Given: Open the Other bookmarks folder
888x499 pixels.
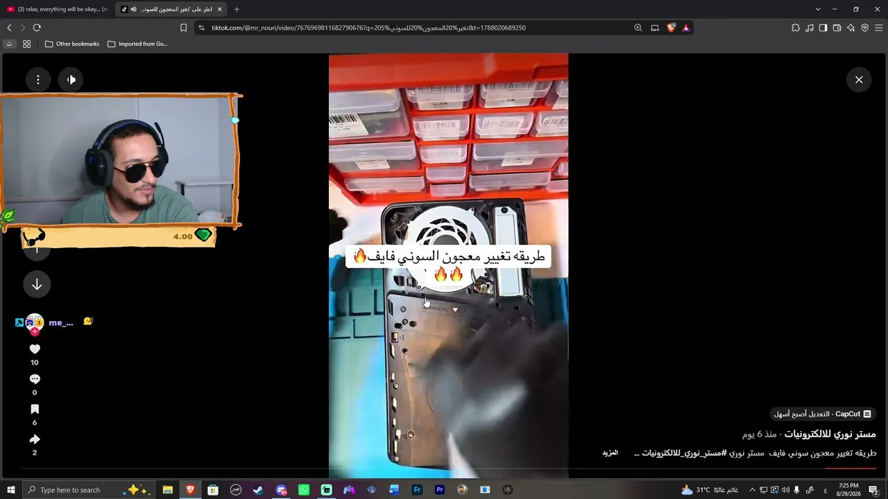Looking at the screenshot, I should [x=72, y=44].
